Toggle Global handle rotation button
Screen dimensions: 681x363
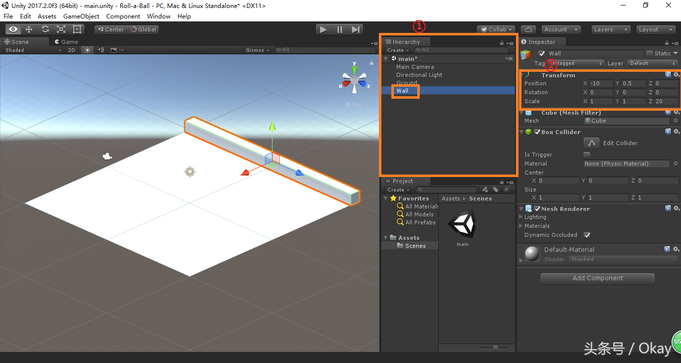(144, 29)
